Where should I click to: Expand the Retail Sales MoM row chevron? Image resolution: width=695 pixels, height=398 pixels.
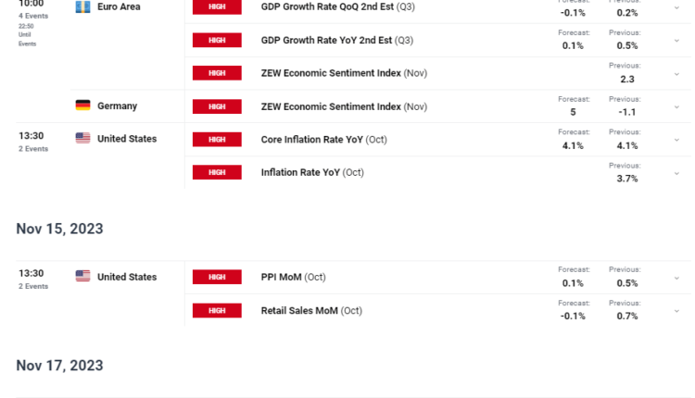(676, 311)
